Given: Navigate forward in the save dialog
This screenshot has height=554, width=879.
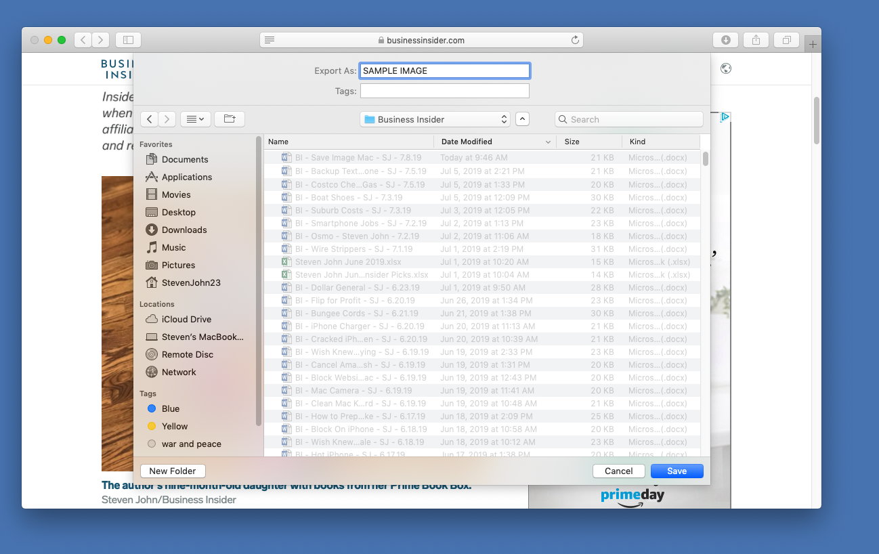Looking at the screenshot, I should 167,119.
